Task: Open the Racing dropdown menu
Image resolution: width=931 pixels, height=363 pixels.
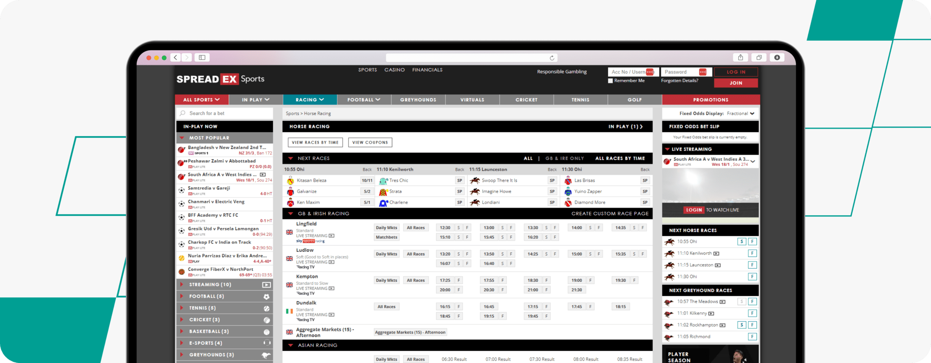Action: coord(310,100)
